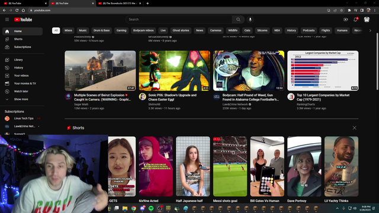Select the Drum & Bass chip
379x213 pixels.
[x=101, y=30]
